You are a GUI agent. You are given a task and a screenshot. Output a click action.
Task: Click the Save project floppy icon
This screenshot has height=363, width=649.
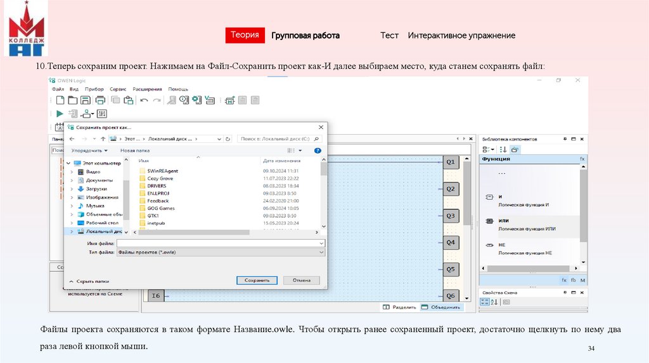point(86,100)
